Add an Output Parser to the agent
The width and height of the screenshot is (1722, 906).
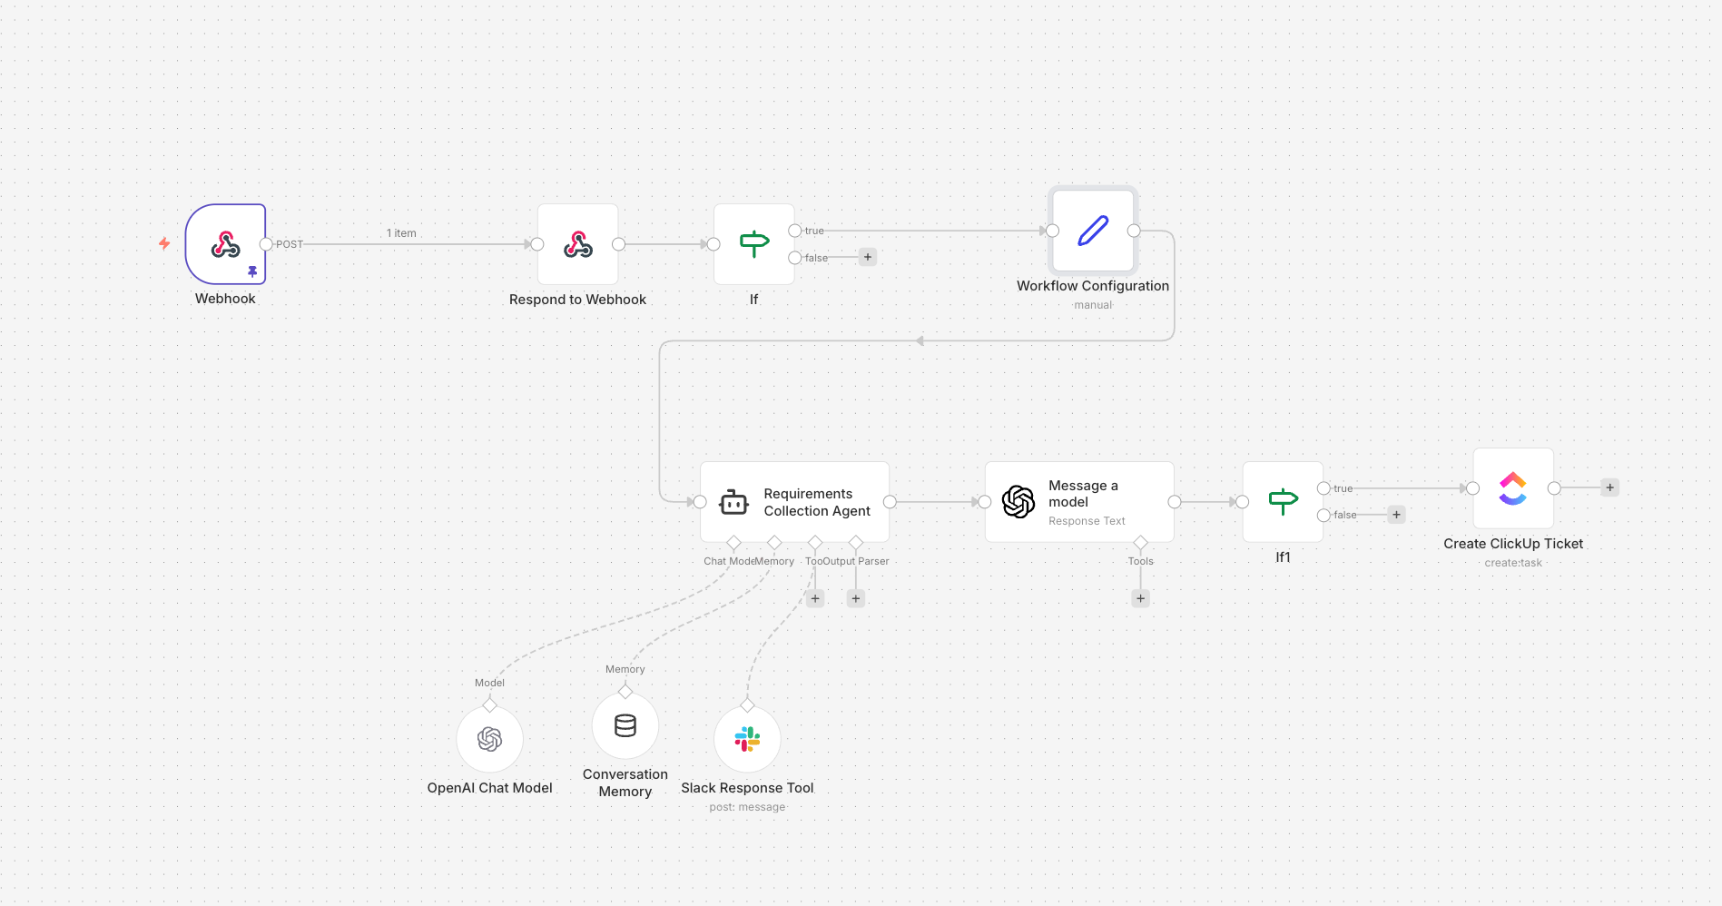[x=856, y=598]
